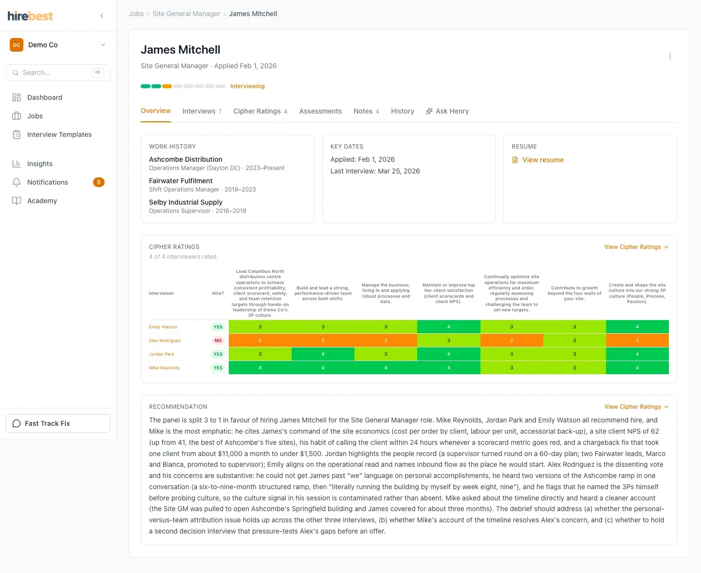Click the Insights bar chart icon

point(17,164)
